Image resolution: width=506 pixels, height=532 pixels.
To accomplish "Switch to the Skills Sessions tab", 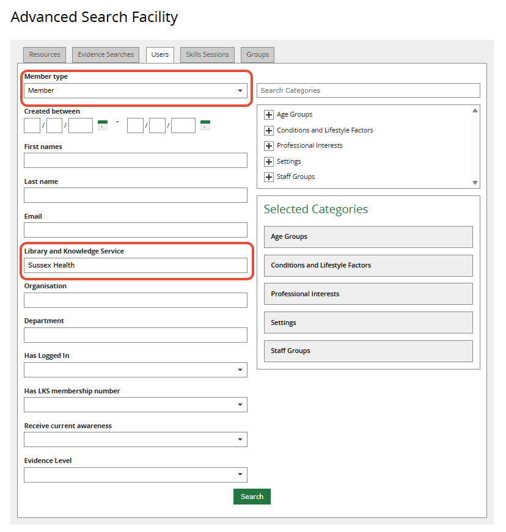I will 207,55.
